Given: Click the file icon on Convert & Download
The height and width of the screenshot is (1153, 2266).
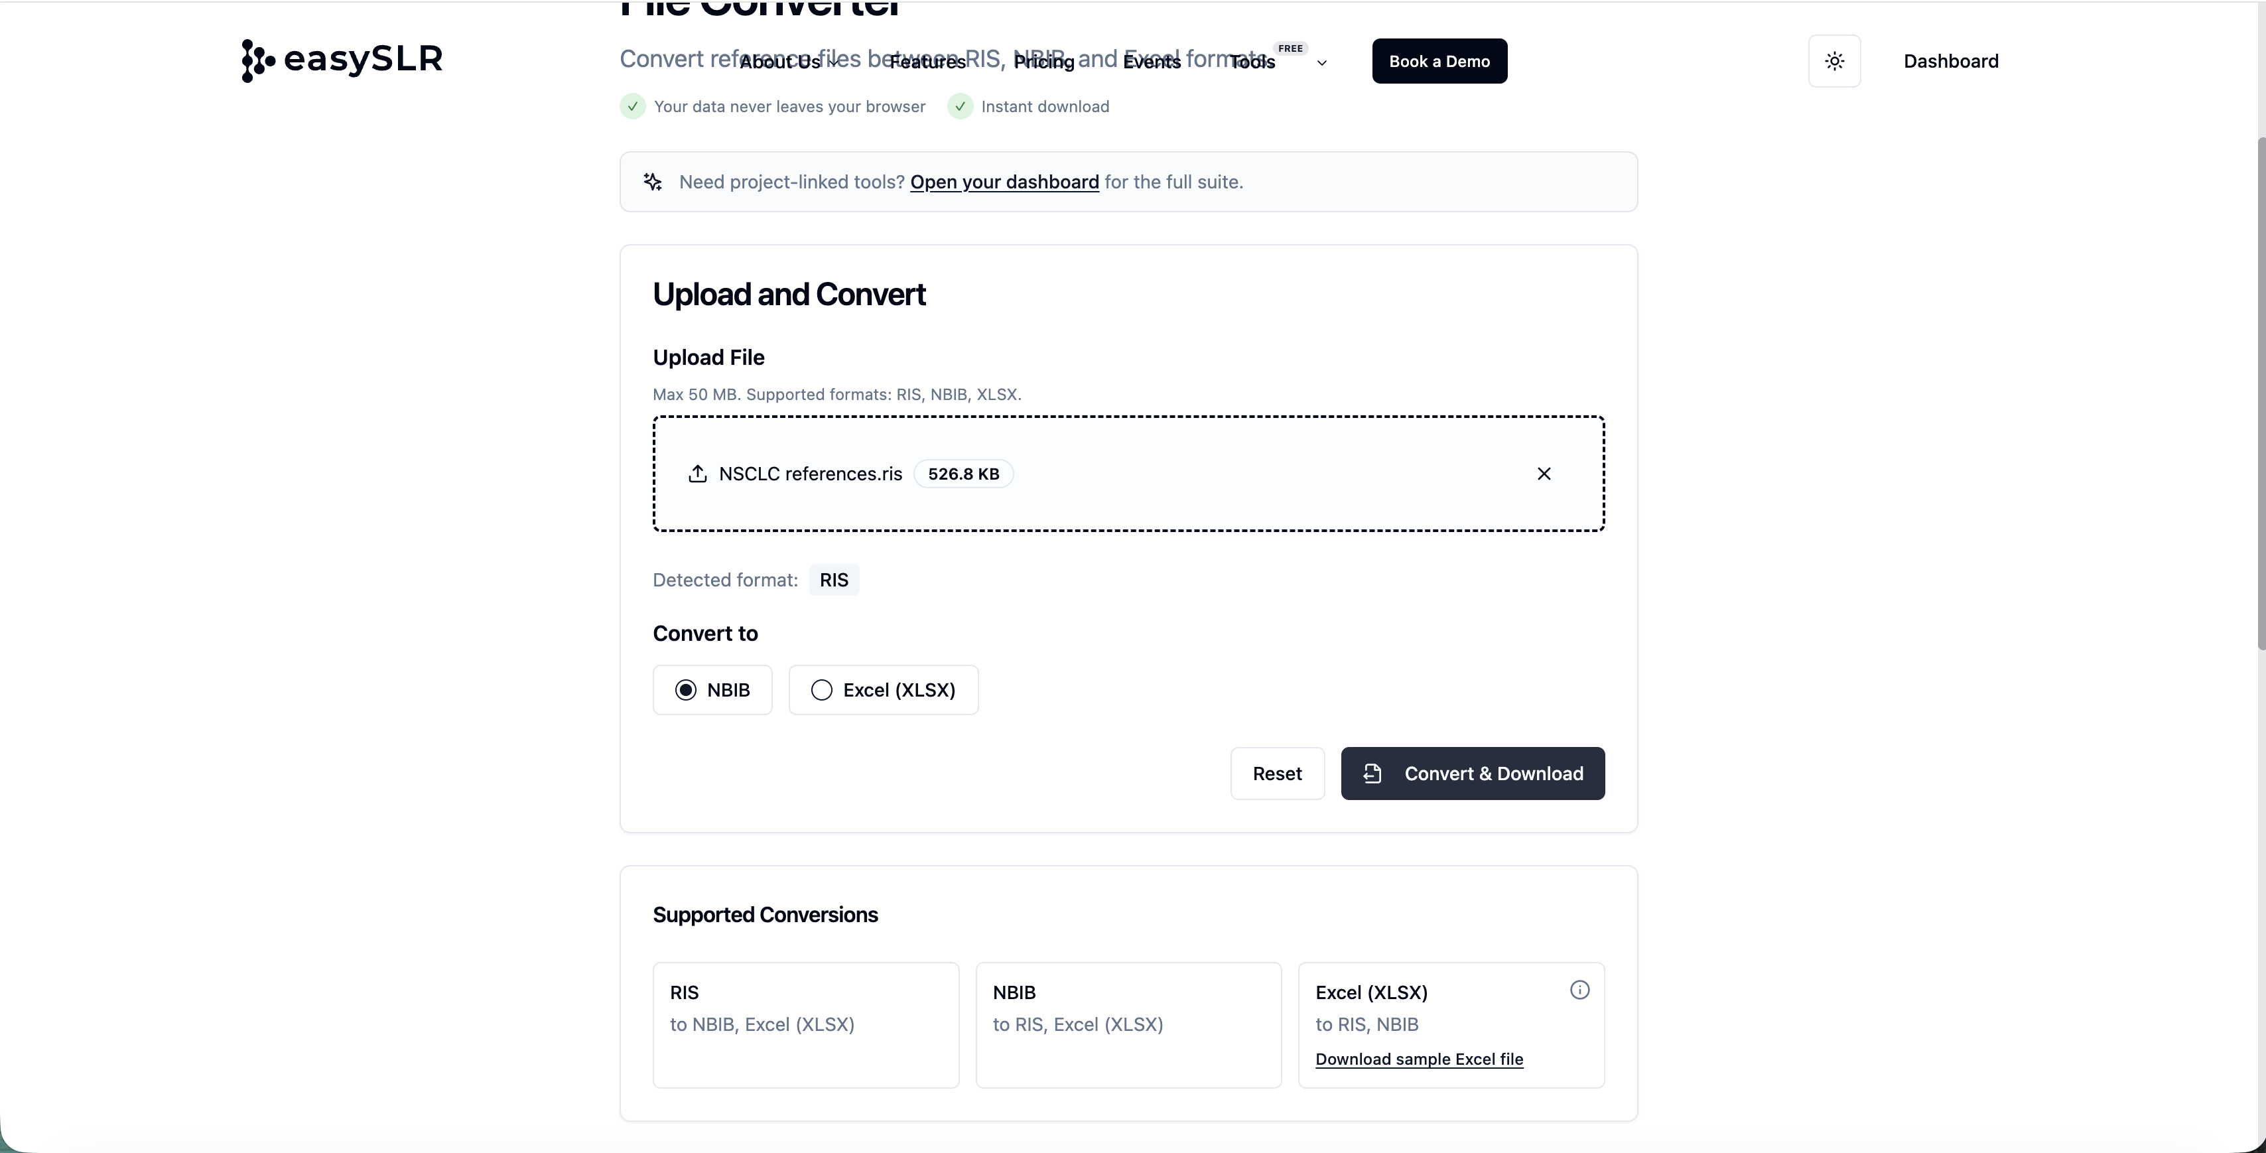Looking at the screenshot, I should point(1372,774).
